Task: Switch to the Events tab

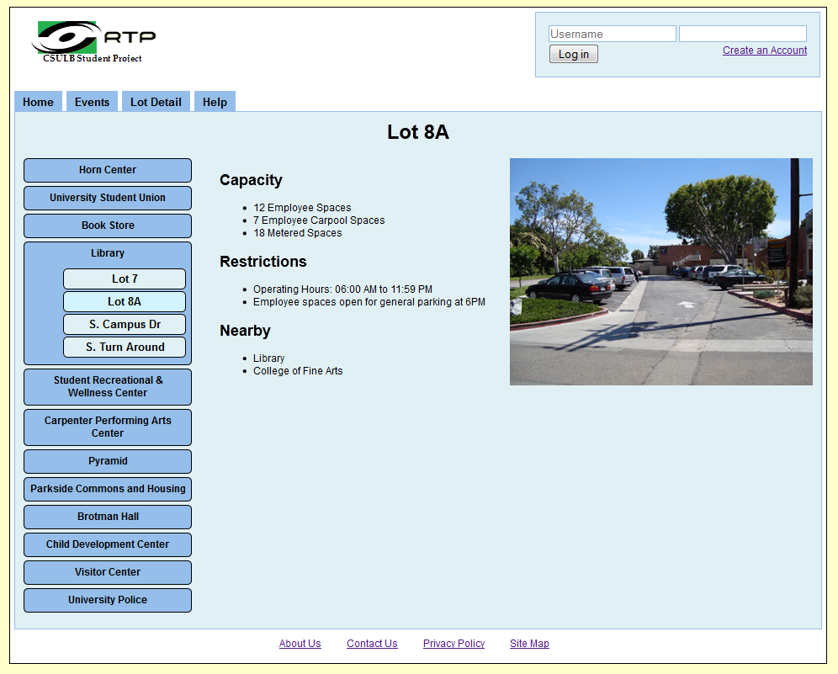Action: [92, 102]
